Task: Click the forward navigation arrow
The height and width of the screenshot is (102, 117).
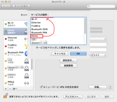Action: point(8,6)
